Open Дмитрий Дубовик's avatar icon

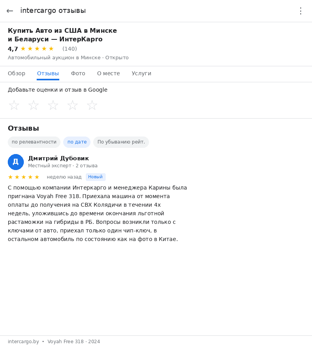(16, 162)
